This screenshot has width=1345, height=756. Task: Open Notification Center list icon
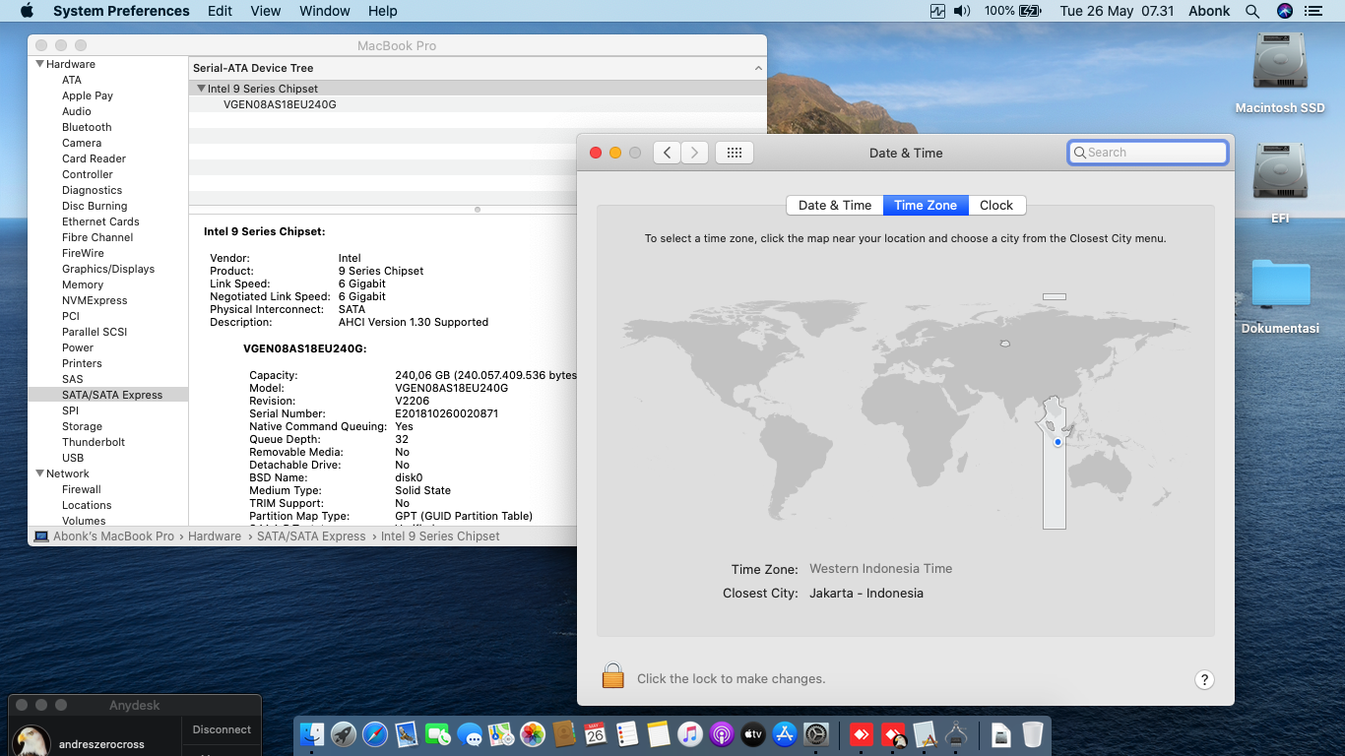point(1313,11)
